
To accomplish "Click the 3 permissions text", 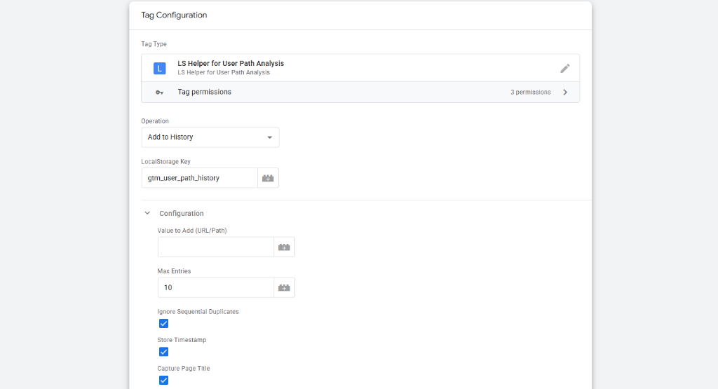I will point(531,92).
